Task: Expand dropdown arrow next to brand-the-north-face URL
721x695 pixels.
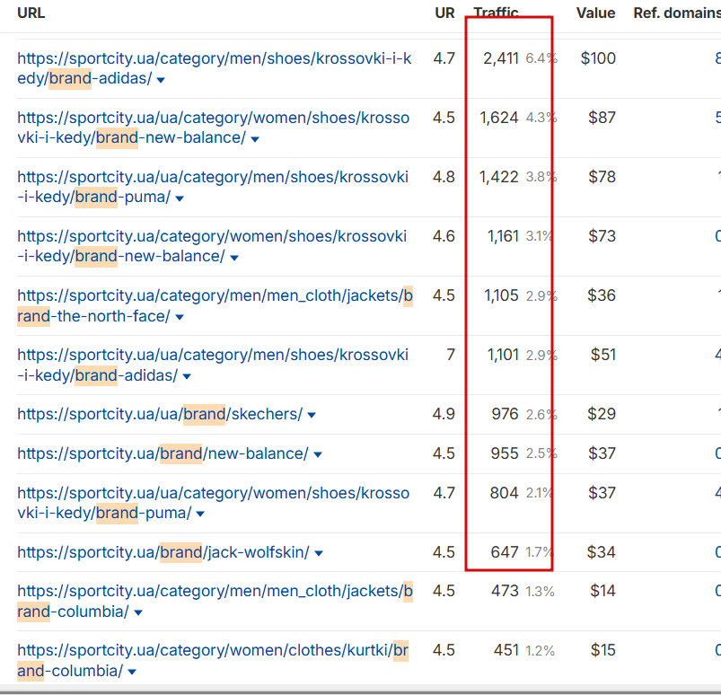Action: 180,317
